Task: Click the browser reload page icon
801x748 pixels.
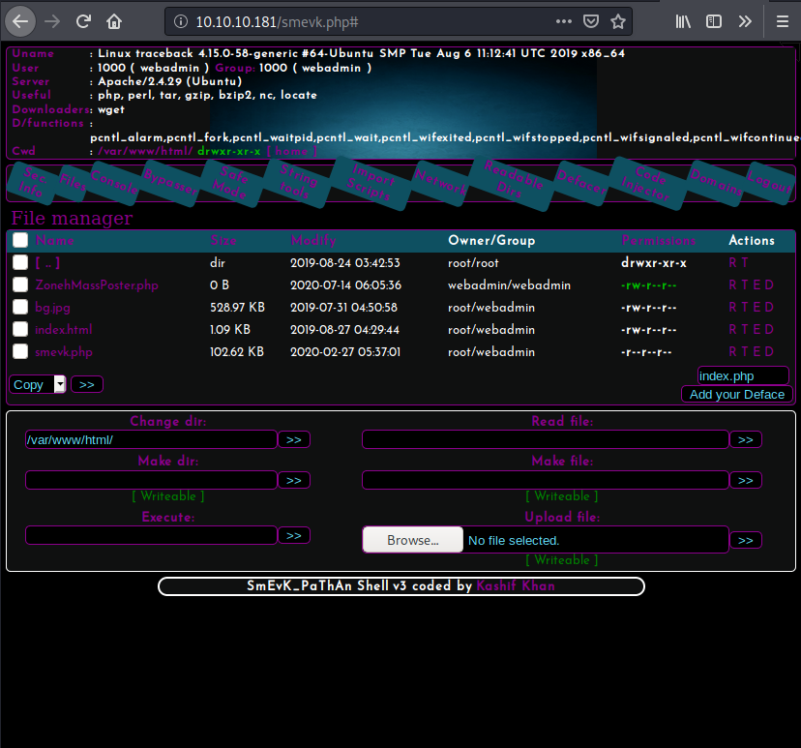Action: [x=83, y=20]
